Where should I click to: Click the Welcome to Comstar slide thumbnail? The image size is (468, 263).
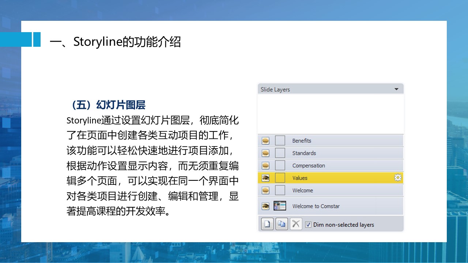pyautogui.click(x=280, y=206)
